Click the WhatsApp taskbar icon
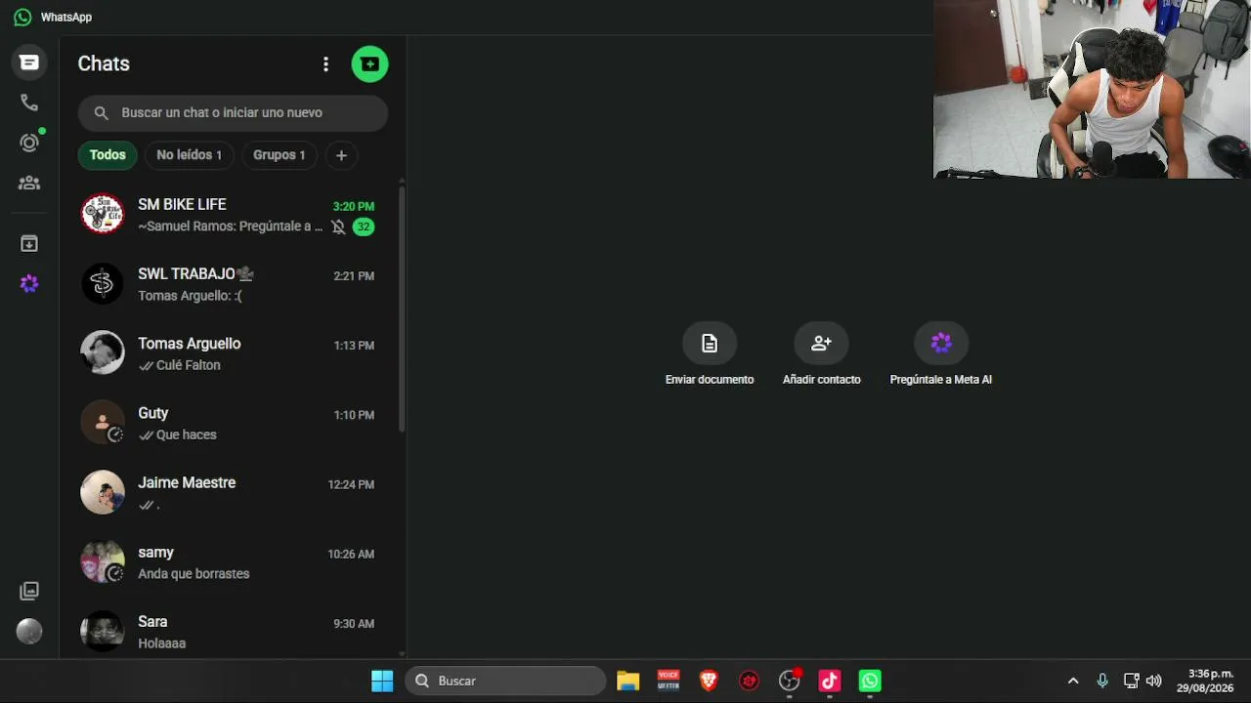 [x=870, y=681]
